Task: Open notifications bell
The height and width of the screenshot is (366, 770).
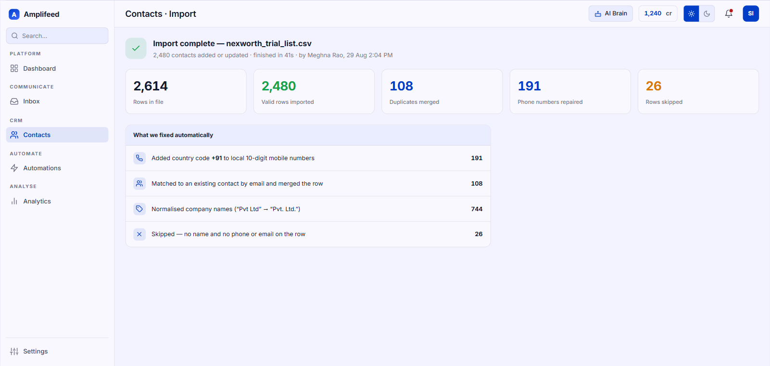Action: coord(729,13)
